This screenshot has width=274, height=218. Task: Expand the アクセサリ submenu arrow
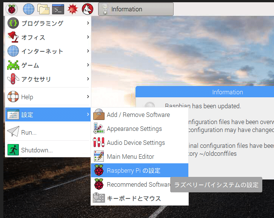88,79
